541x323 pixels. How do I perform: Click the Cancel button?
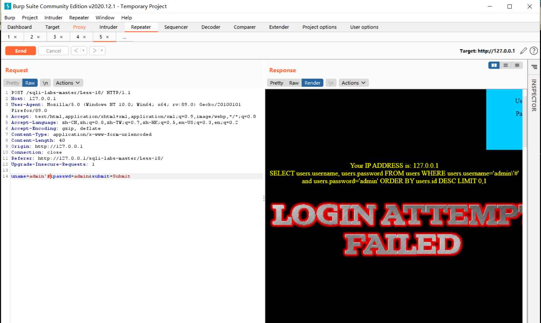[x=54, y=51]
